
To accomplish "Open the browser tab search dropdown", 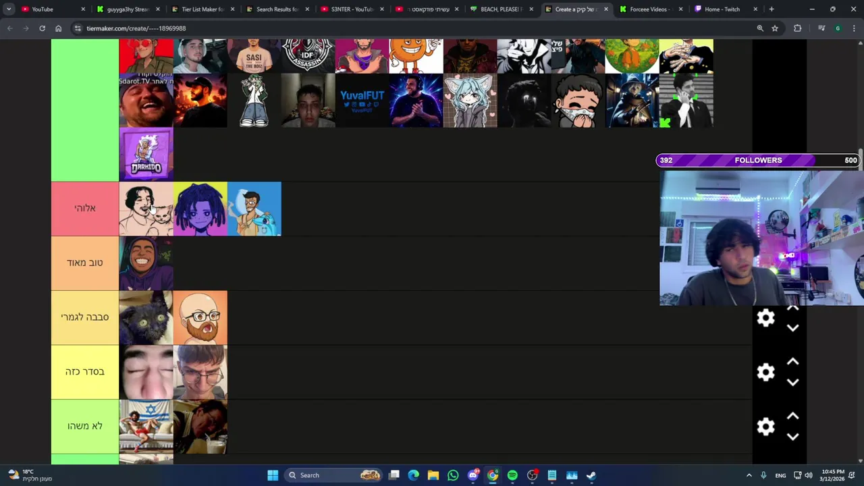I will 9,9.
